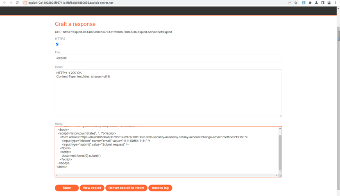Open the blue extension icon in the toolbar
Viewport: 340px width, 196px height.
(304, 3)
